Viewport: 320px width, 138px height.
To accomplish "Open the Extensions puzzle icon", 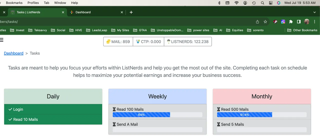I will coord(291,22).
